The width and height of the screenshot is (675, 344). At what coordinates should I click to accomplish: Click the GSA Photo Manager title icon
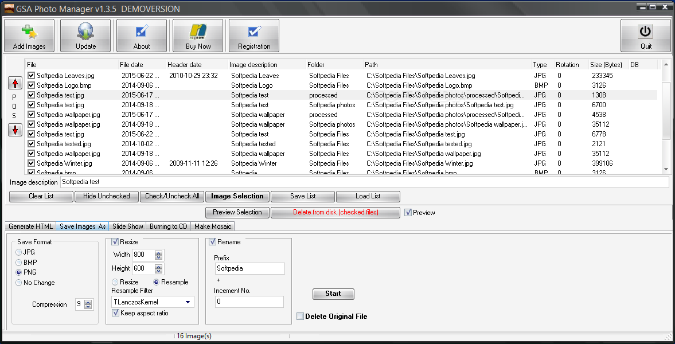click(x=9, y=8)
